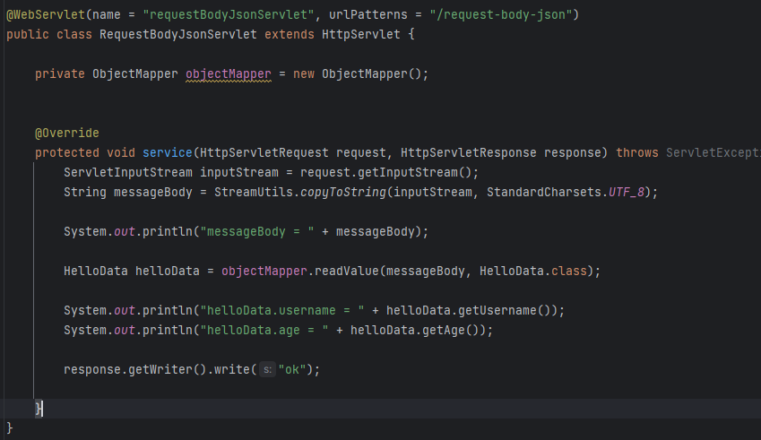Click the HttpServletResponse parameter type
This screenshot has width=761, height=440.
coord(469,153)
